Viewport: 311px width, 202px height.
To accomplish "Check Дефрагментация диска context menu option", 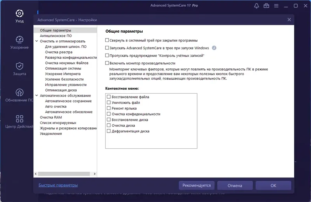I will click(109, 131).
